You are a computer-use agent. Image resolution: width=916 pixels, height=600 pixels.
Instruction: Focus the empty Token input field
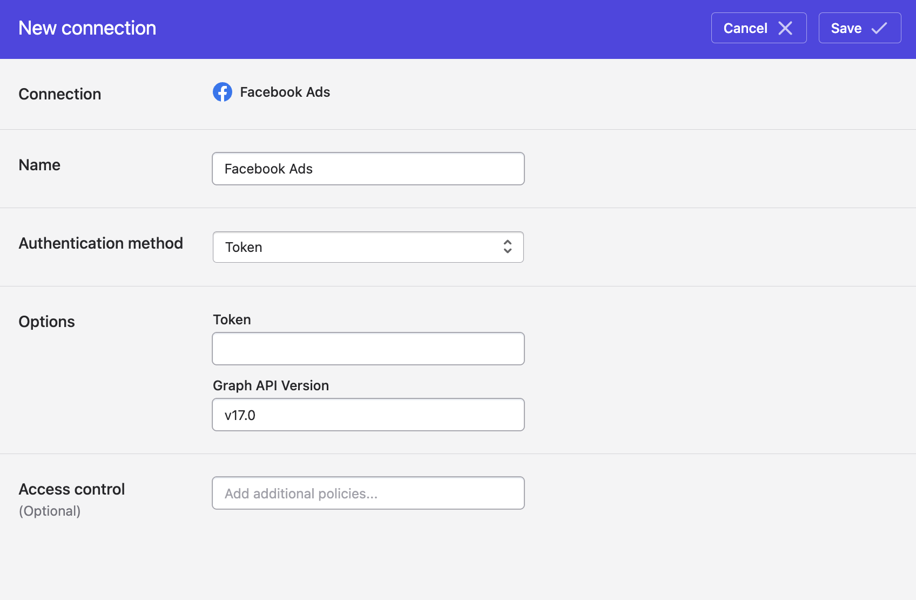pos(368,349)
